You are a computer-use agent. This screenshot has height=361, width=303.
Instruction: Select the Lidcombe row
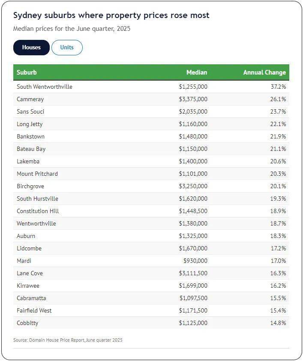(29, 248)
